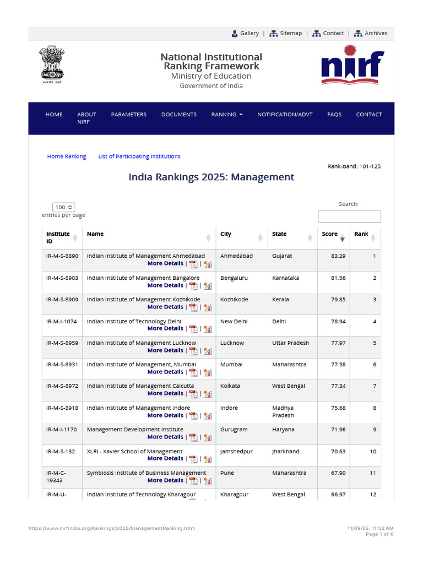Open graph icon for IIM Lucknow

tap(208, 351)
